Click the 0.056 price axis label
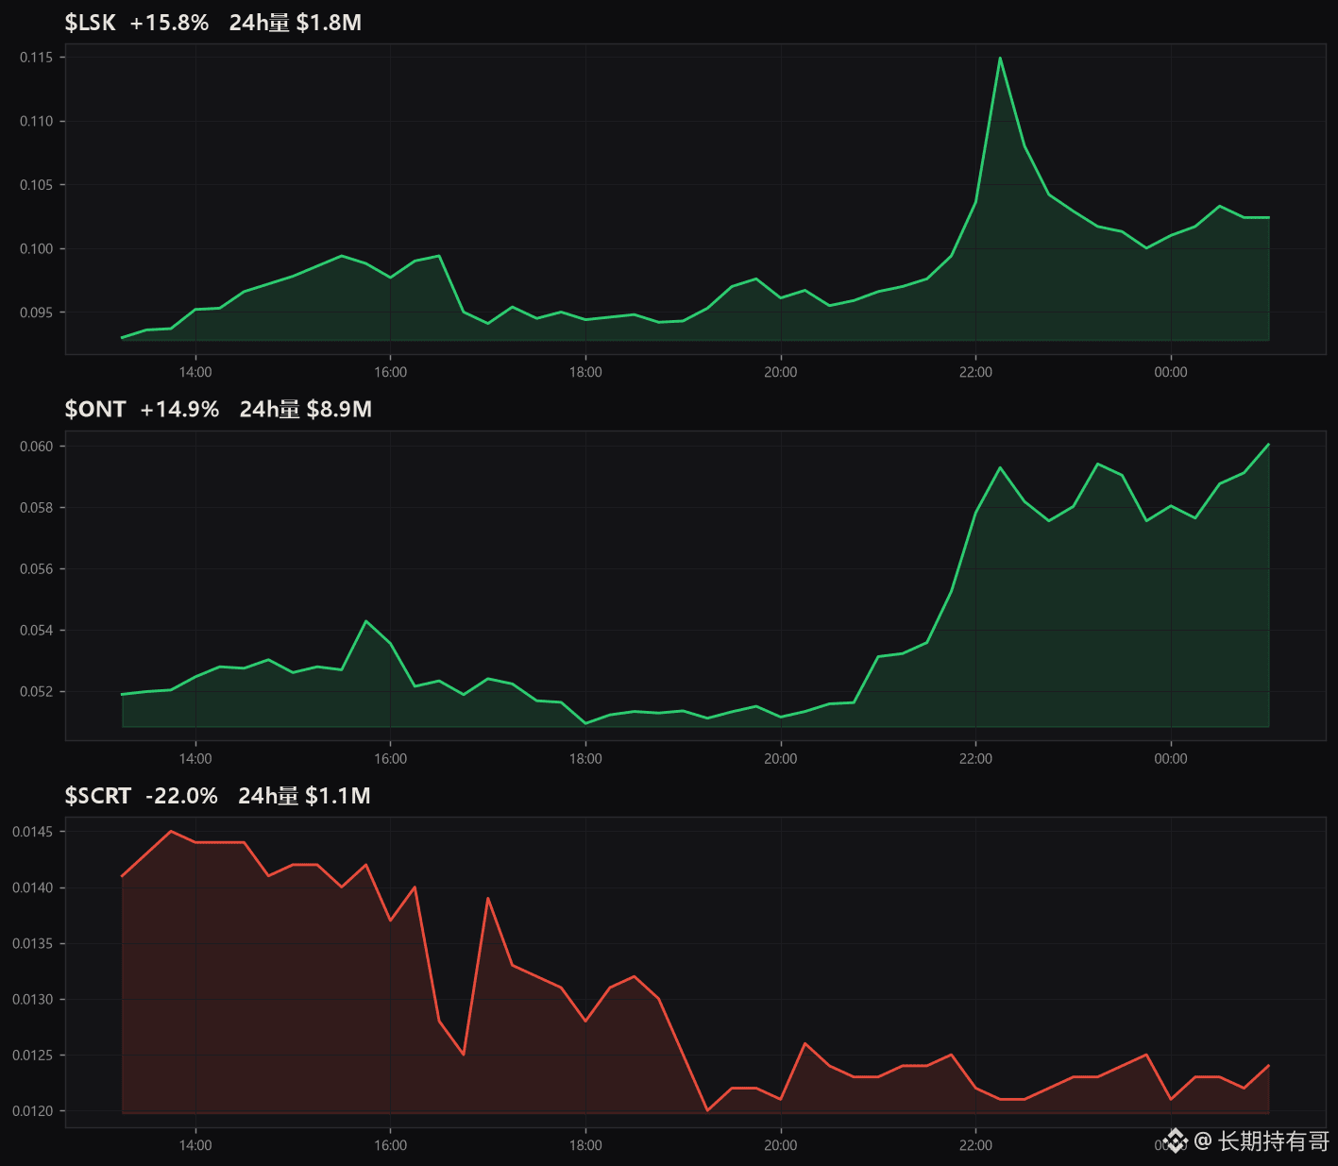The height and width of the screenshot is (1166, 1338). tap(38, 569)
